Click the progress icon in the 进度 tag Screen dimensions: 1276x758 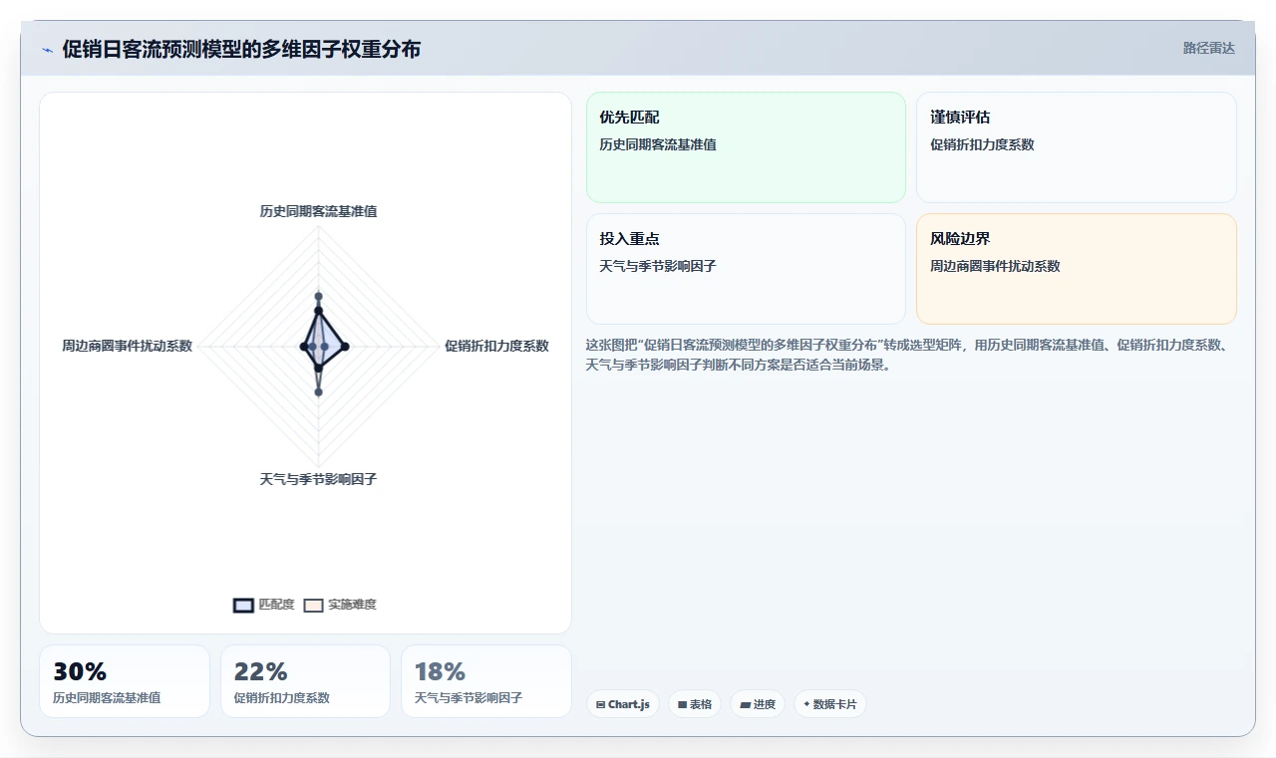coord(745,704)
